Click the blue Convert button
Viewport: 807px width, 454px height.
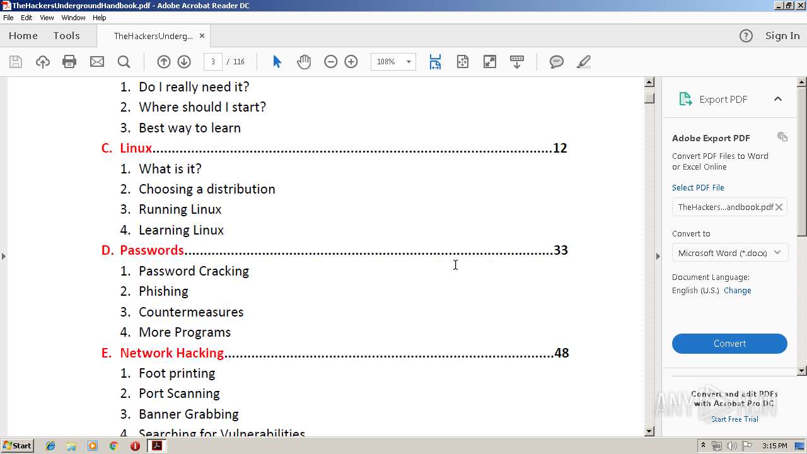[729, 344]
